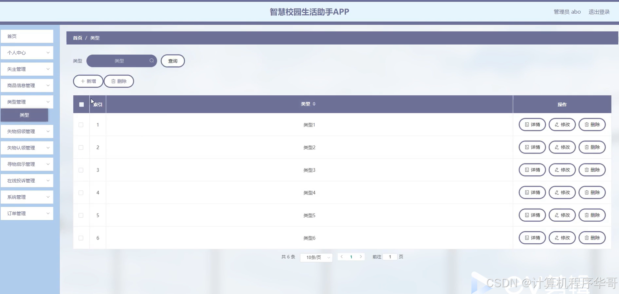Expand the 失物招领管理 sidebar menu
Image resolution: width=619 pixels, height=294 pixels.
point(27,132)
